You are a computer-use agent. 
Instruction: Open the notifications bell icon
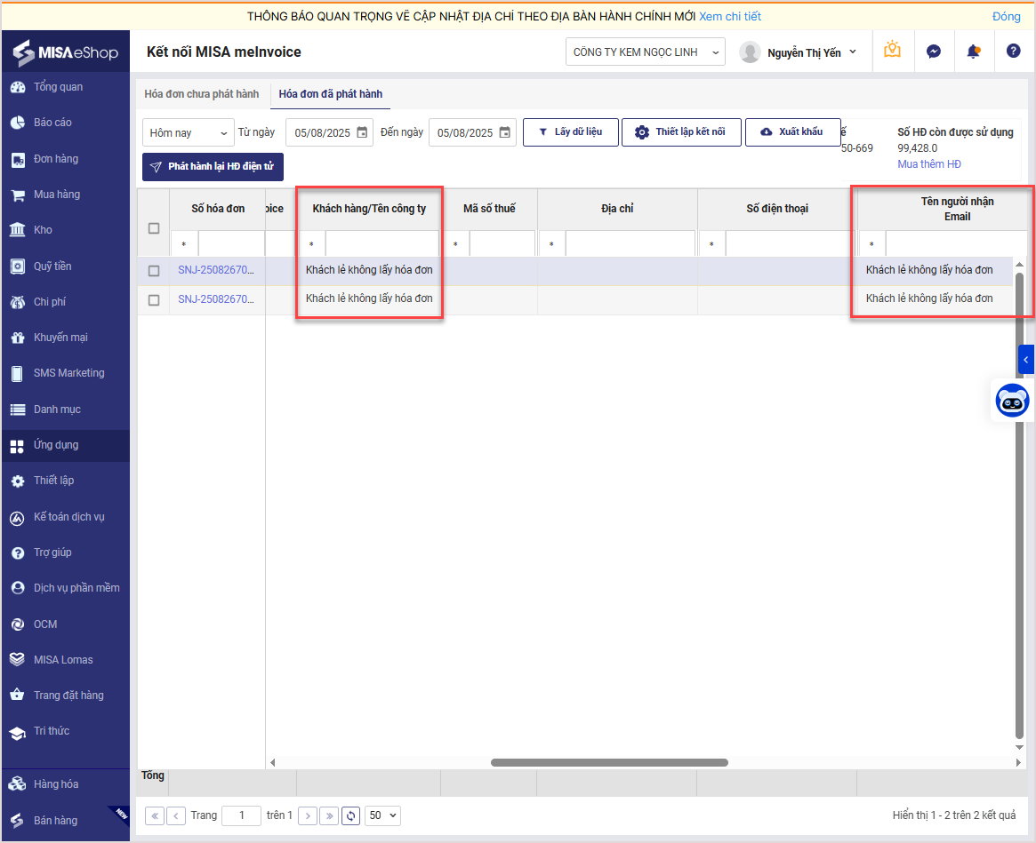(973, 52)
